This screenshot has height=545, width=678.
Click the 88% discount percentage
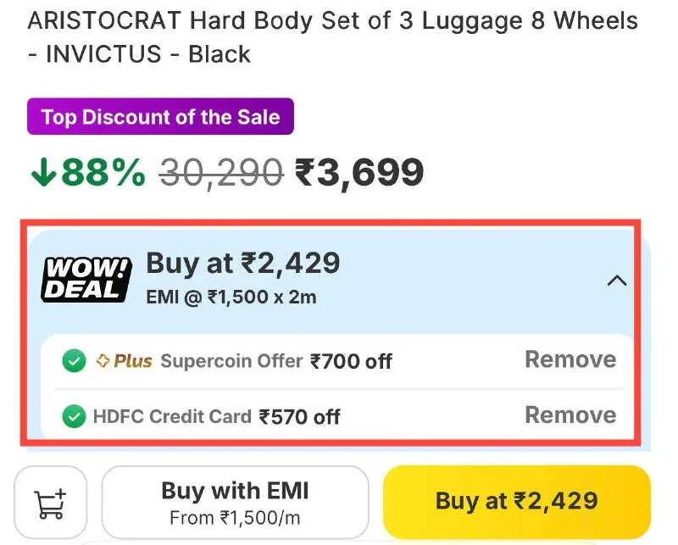tap(103, 172)
